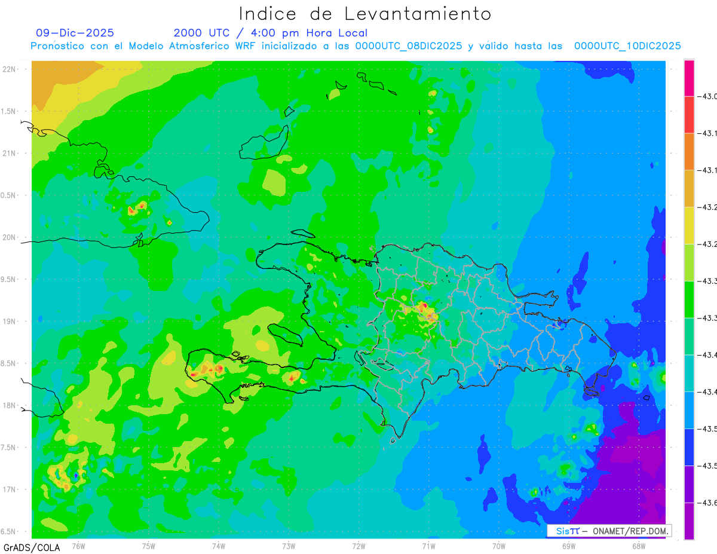Pick the cyan swatch in the color bar
Screen dimensions: 717x554
pyautogui.click(x=689, y=373)
